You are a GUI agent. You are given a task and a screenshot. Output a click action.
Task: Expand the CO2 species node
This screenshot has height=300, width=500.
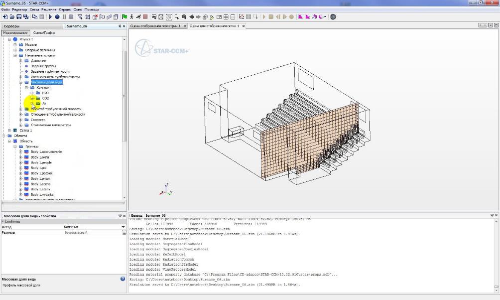[x=32, y=98]
